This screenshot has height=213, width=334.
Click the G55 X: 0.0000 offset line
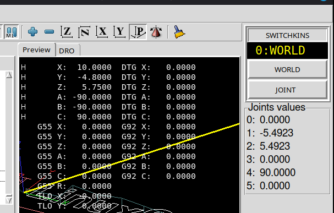click(74, 127)
